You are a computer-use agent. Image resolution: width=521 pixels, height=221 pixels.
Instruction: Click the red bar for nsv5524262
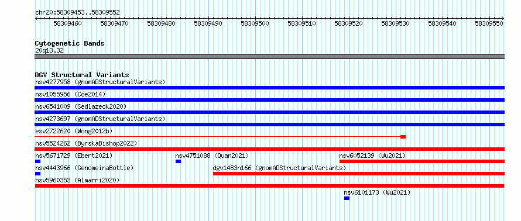click(x=269, y=149)
